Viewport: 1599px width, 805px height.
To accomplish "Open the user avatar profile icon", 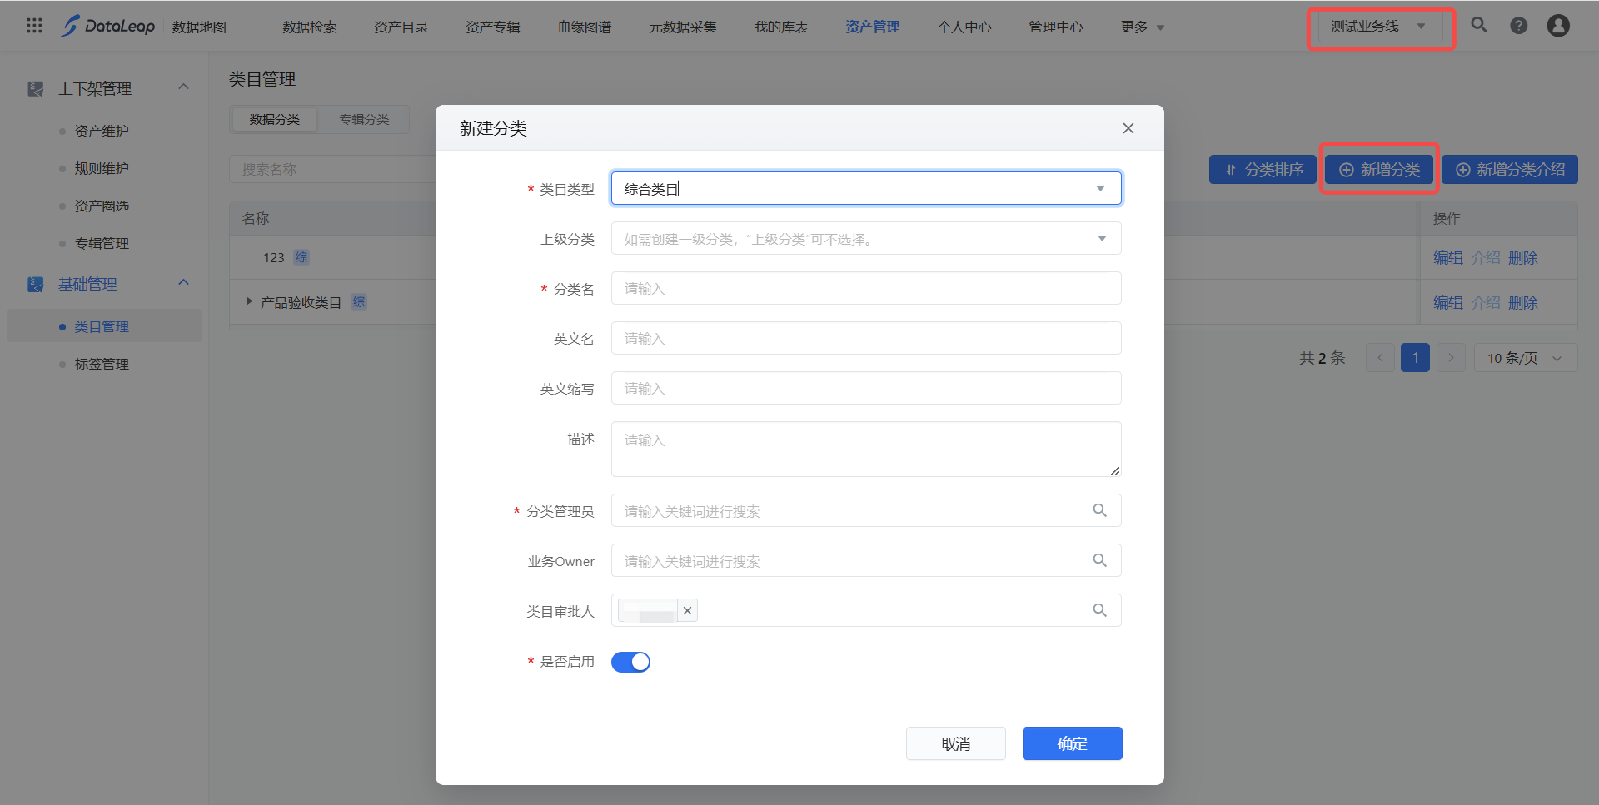I will 1557,26.
